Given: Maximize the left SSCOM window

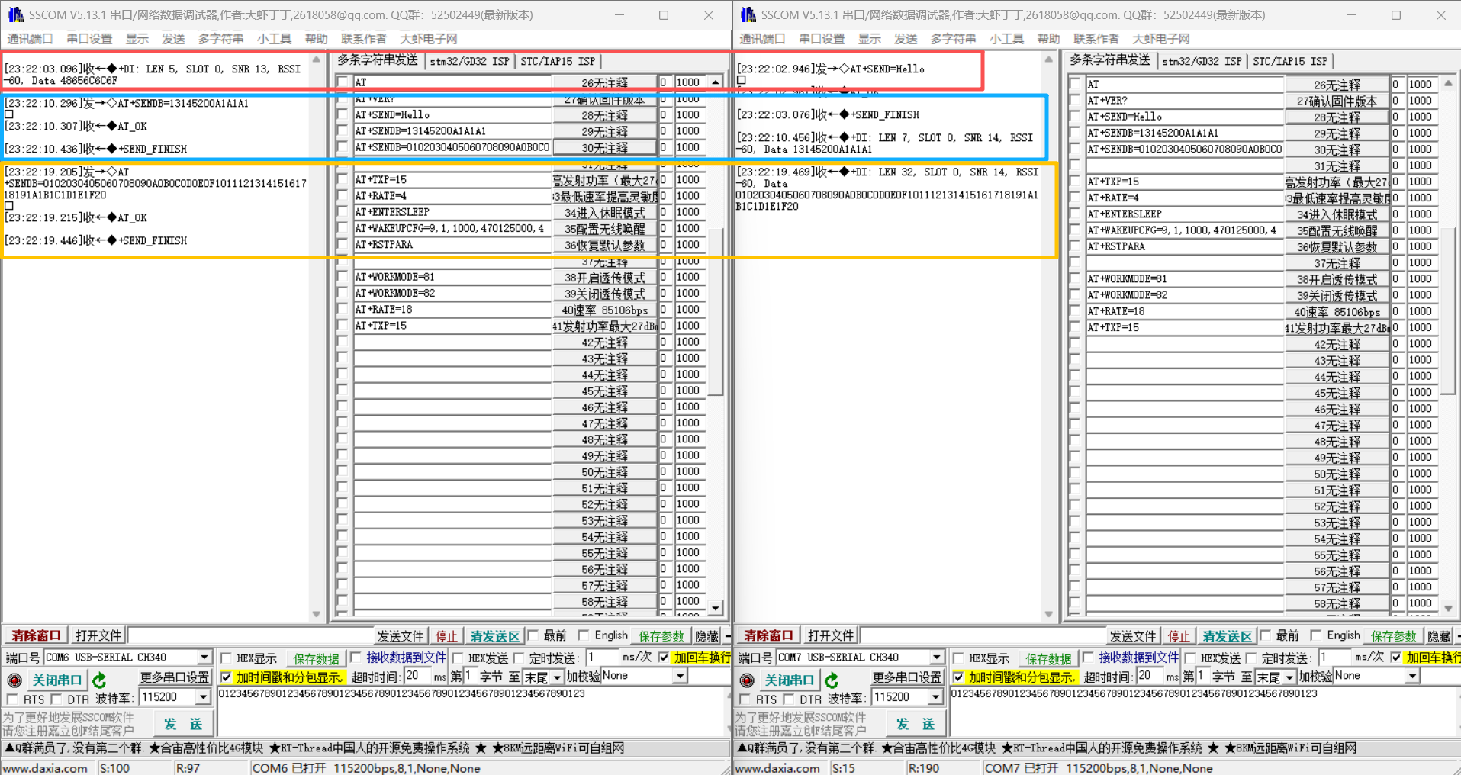Looking at the screenshot, I should point(664,14).
